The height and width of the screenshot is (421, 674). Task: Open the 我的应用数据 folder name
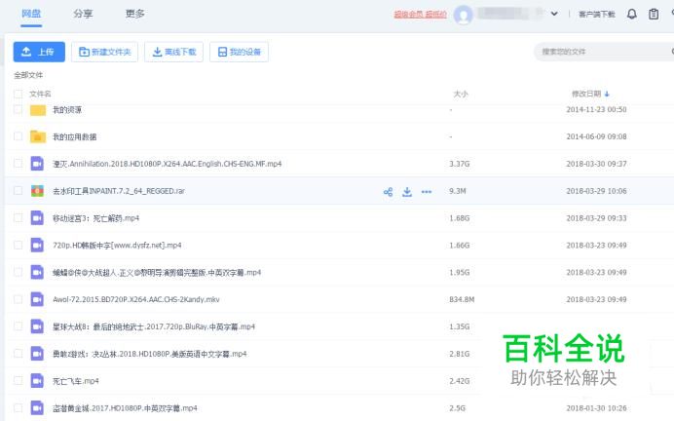click(x=74, y=137)
